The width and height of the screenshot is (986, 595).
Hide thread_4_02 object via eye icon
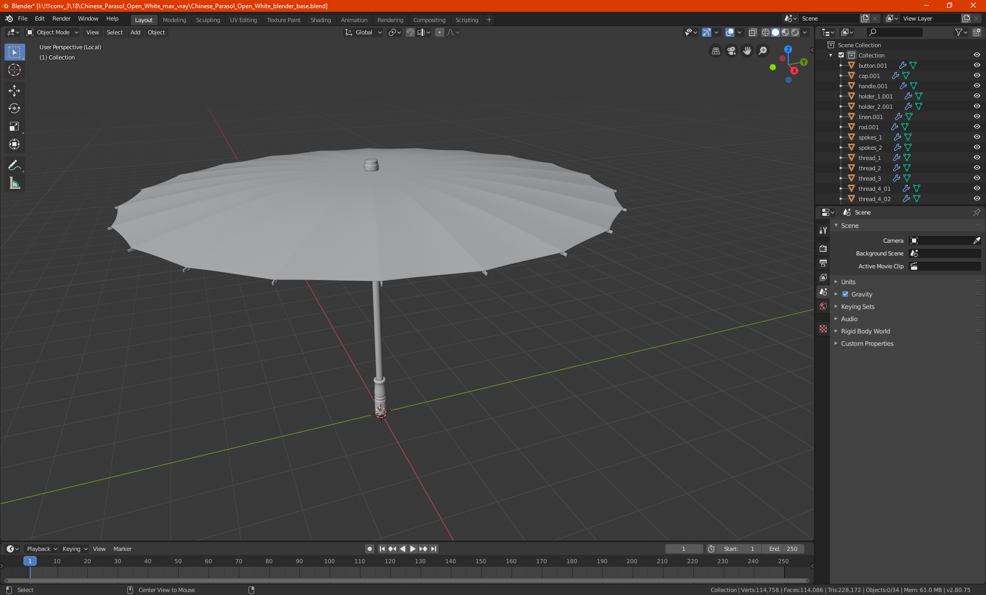(x=977, y=199)
